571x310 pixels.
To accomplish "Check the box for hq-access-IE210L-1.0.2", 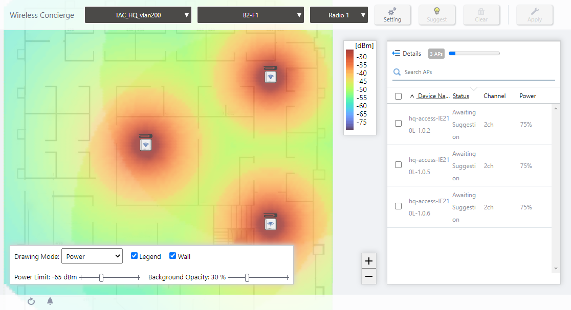I will (399, 124).
